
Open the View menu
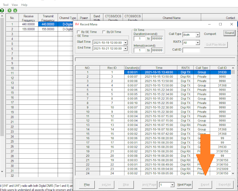(15, 5)
